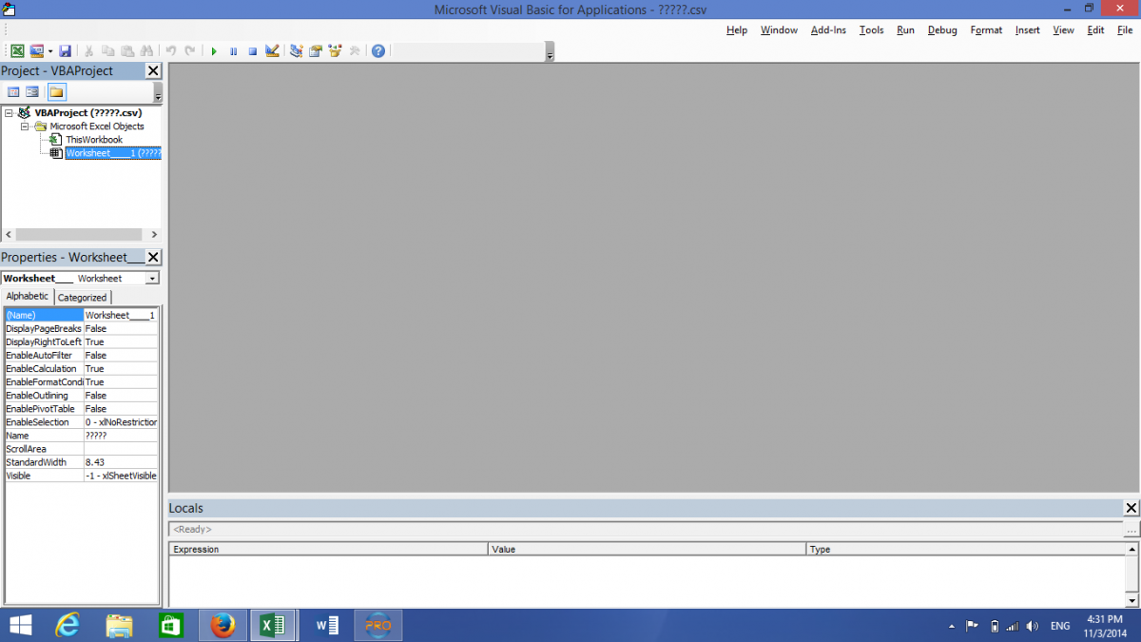Click the Locals call stack ellipsis button
Image resolution: width=1141 pixels, height=642 pixels.
[1131, 530]
